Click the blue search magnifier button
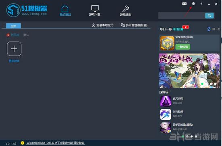 pos(209,16)
